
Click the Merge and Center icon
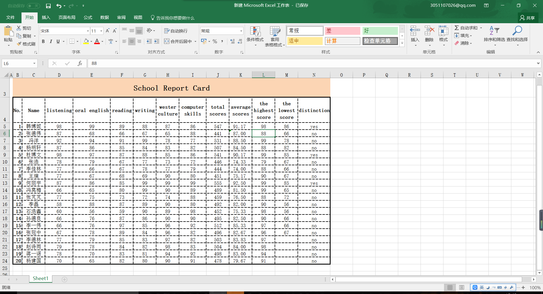167,41
